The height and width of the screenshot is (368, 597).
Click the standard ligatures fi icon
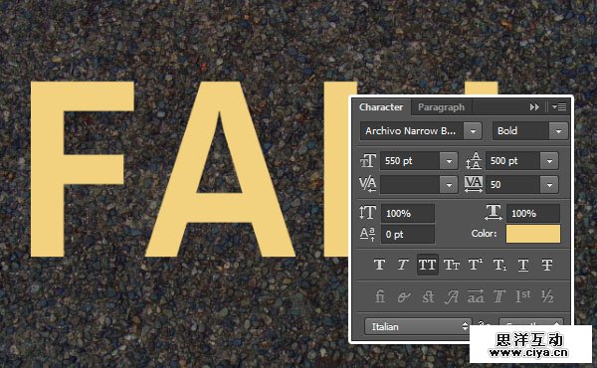pos(380,295)
